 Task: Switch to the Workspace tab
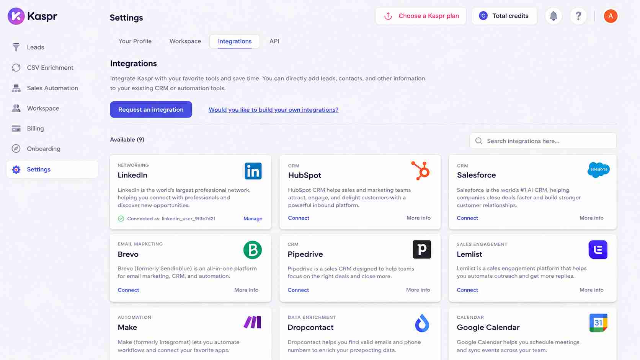tap(185, 41)
